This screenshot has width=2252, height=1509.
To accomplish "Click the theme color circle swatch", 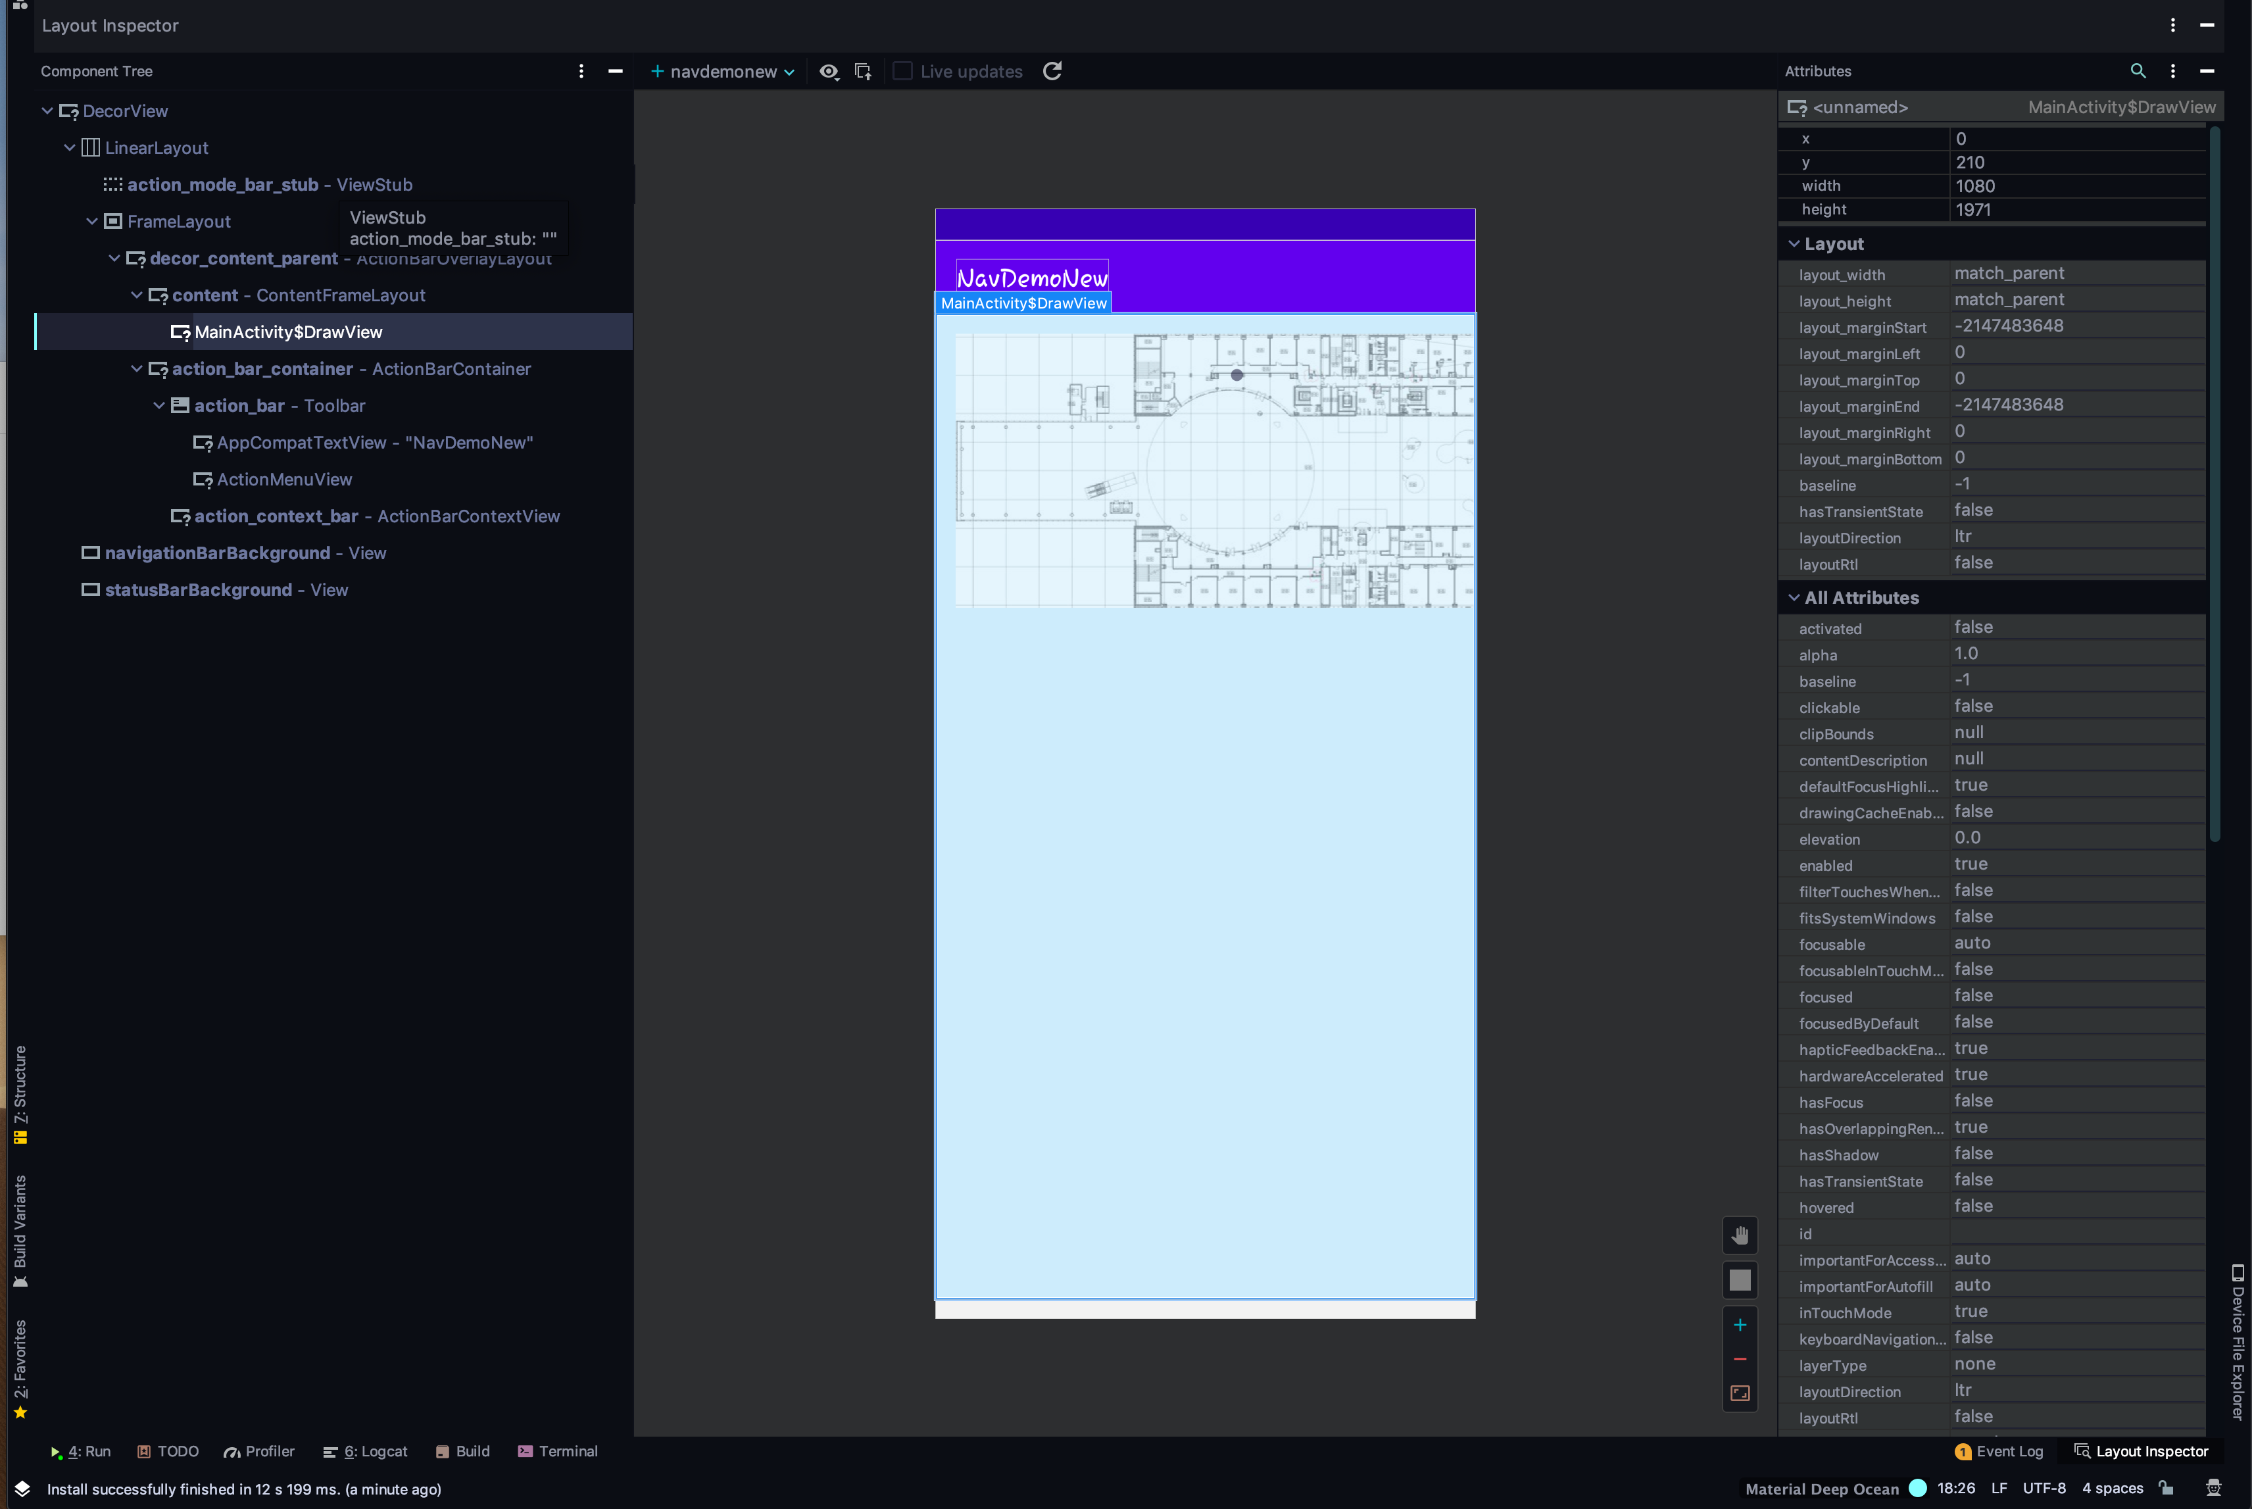I will point(1917,1488).
